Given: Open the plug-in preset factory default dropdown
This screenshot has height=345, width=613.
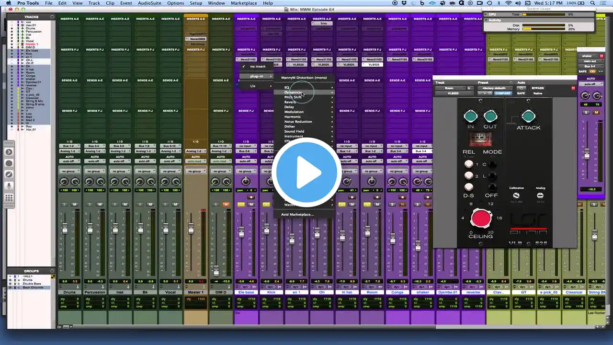Looking at the screenshot, I should (x=494, y=88).
